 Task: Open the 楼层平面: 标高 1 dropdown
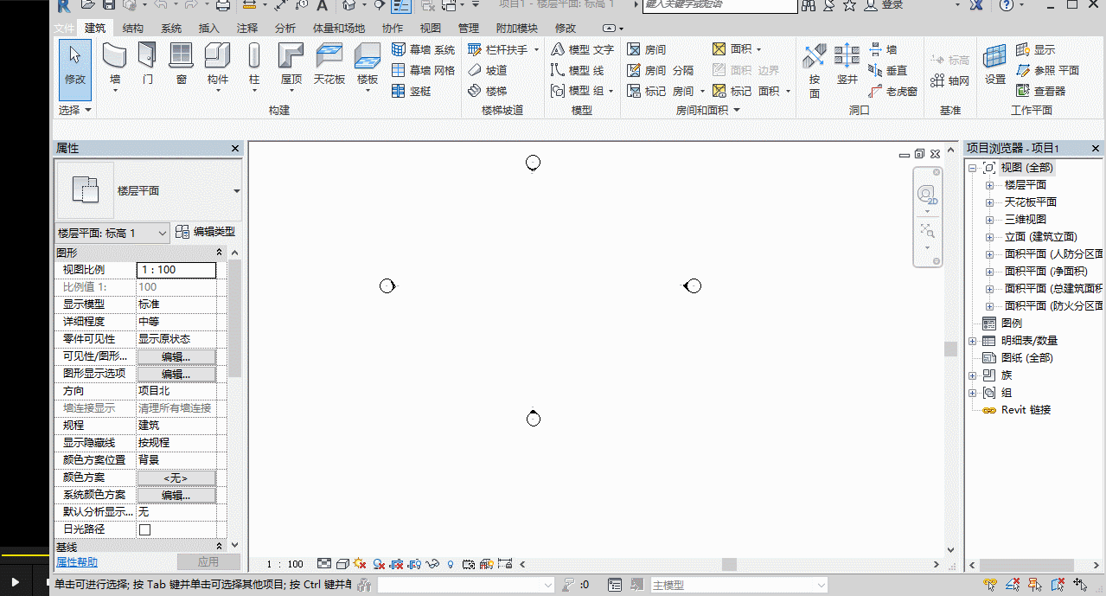pos(112,233)
